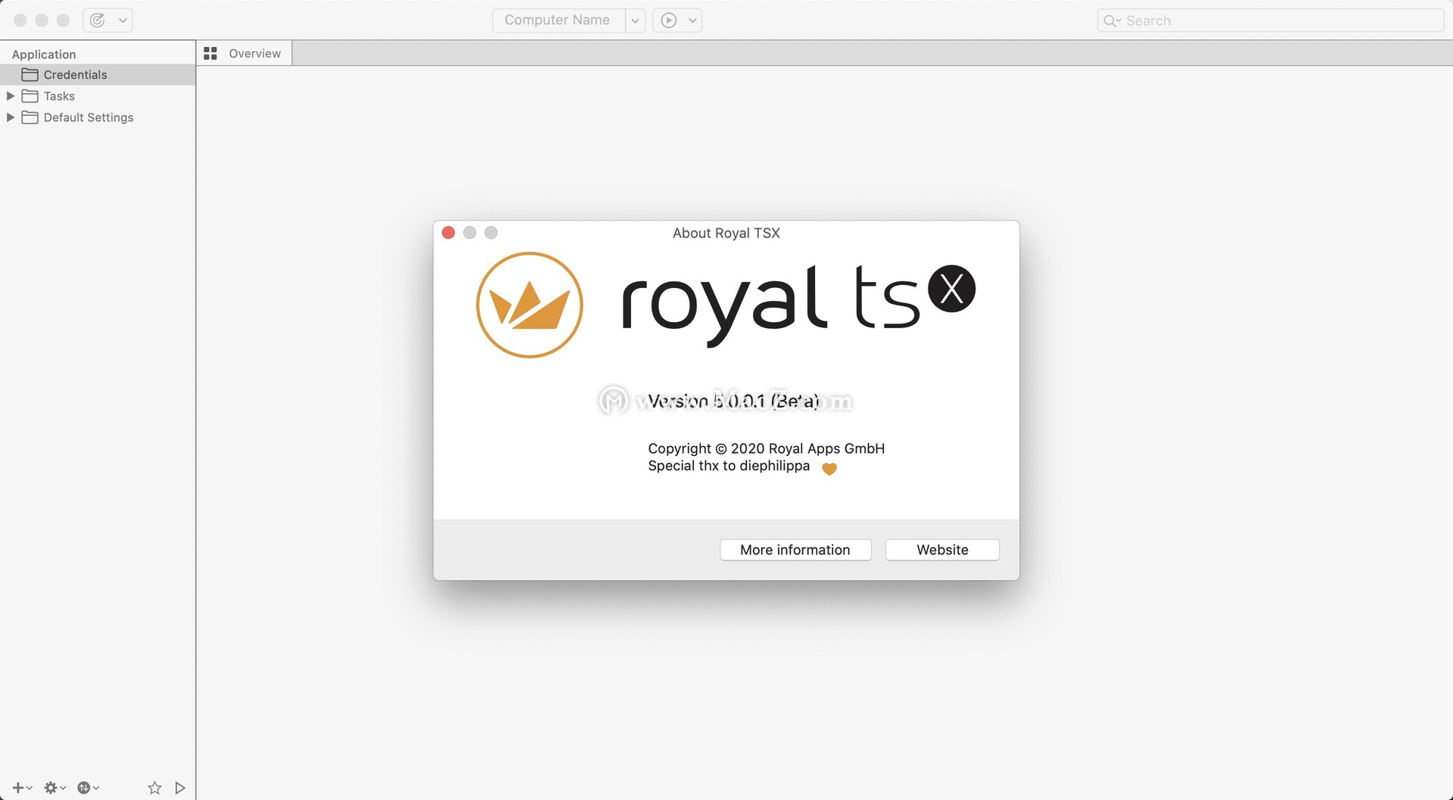The height and width of the screenshot is (800, 1453).
Task: Click the Special thx to diephilippa text
Action: 729,466
